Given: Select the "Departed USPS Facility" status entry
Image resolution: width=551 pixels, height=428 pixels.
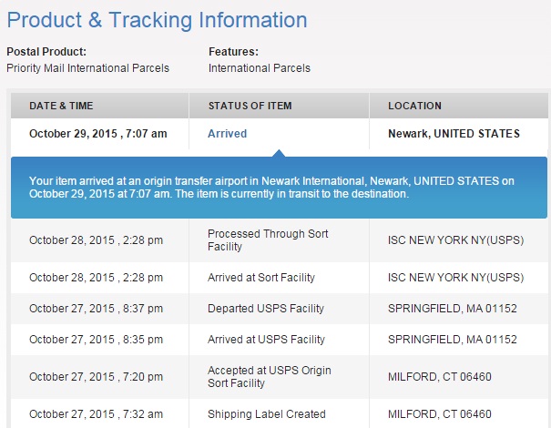Looking at the screenshot, I should click(x=265, y=309).
